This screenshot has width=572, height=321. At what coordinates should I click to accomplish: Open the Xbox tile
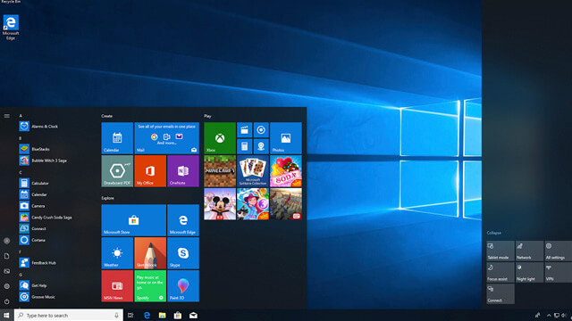[220, 138]
